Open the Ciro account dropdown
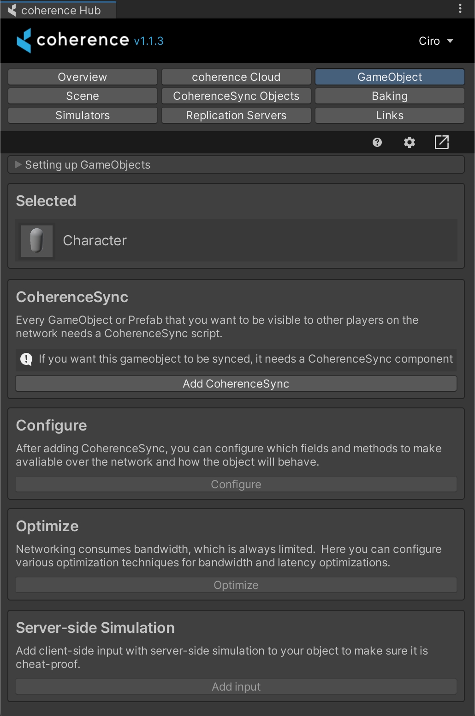 point(436,41)
